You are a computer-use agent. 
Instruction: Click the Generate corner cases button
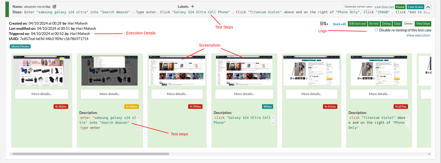tap(358, 7)
